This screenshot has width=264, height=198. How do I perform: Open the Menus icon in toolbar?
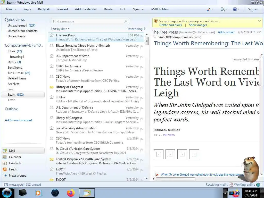click(222, 10)
